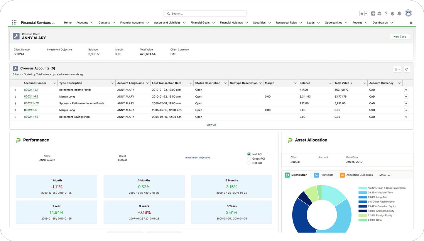Screen dimensions: 424x241
Task: Click the 6 Months performance card
Action: [x=232, y=187]
